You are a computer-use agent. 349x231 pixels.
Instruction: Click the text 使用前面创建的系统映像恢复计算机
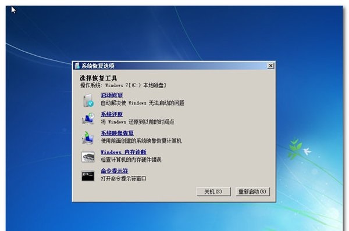click(x=141, y=141)
